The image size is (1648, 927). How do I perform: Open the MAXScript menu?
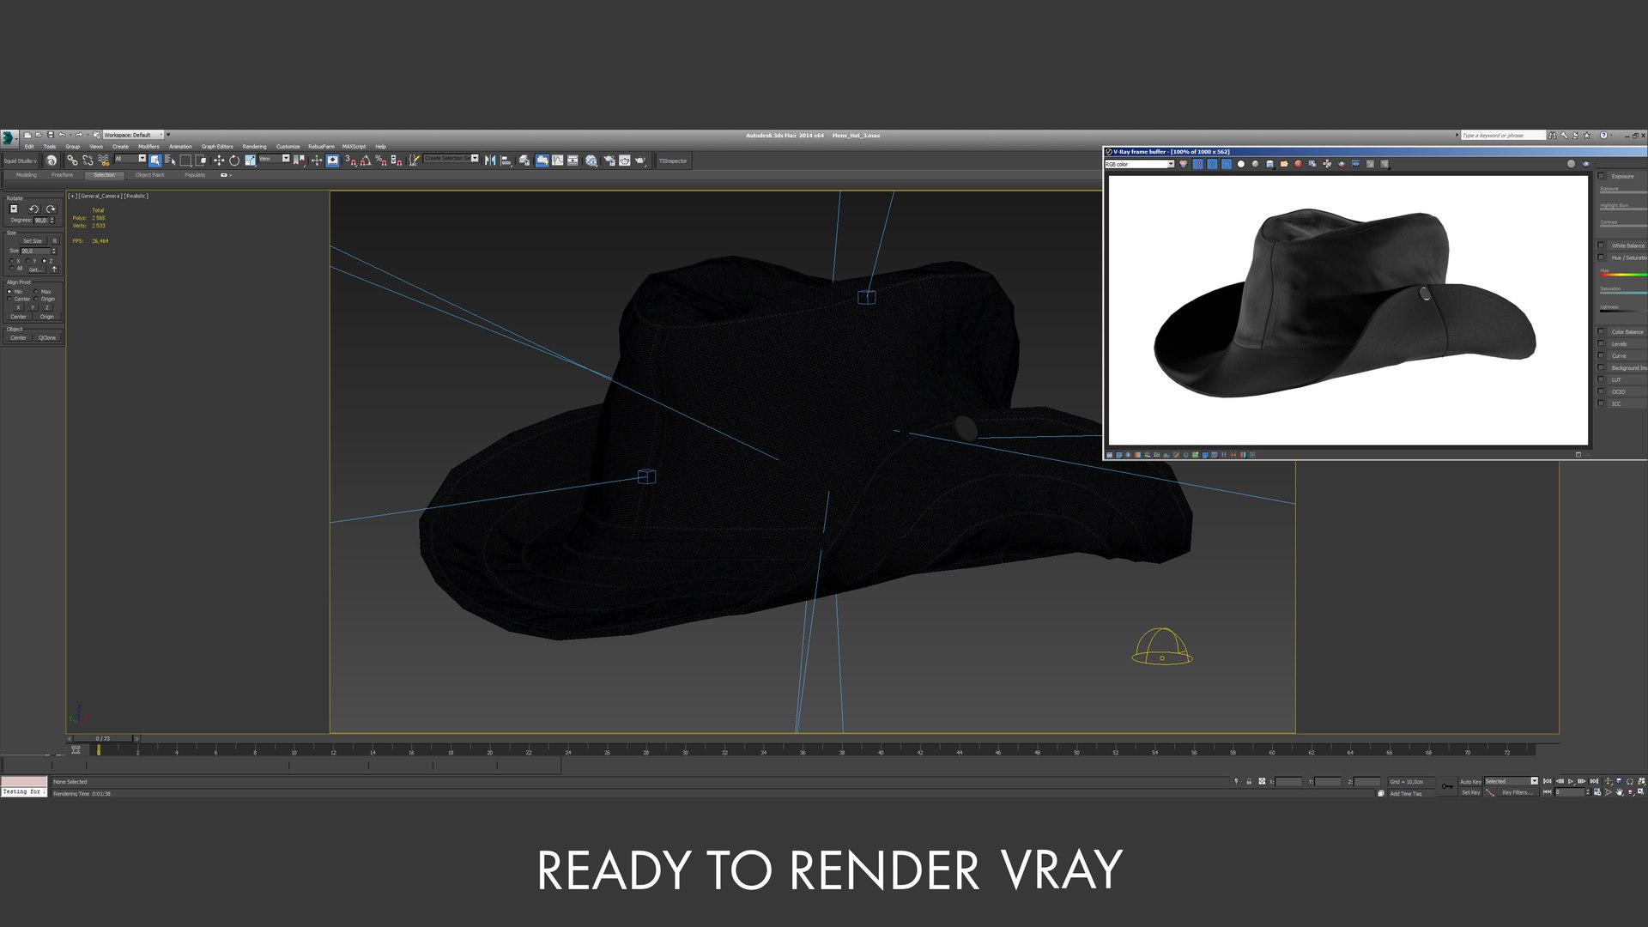pos(354,147)
